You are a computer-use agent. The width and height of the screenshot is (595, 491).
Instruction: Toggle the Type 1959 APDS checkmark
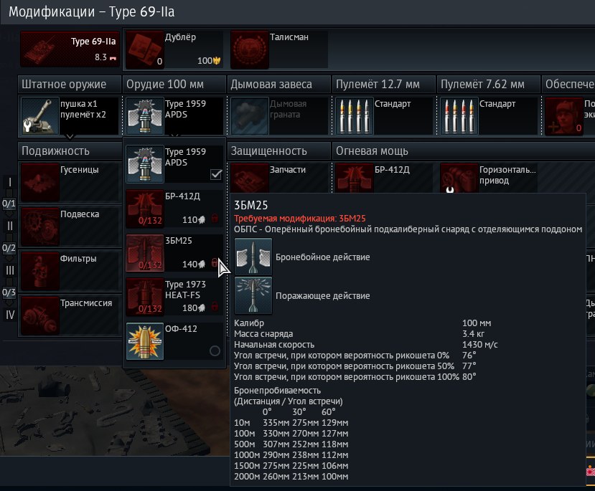(216, 174)
